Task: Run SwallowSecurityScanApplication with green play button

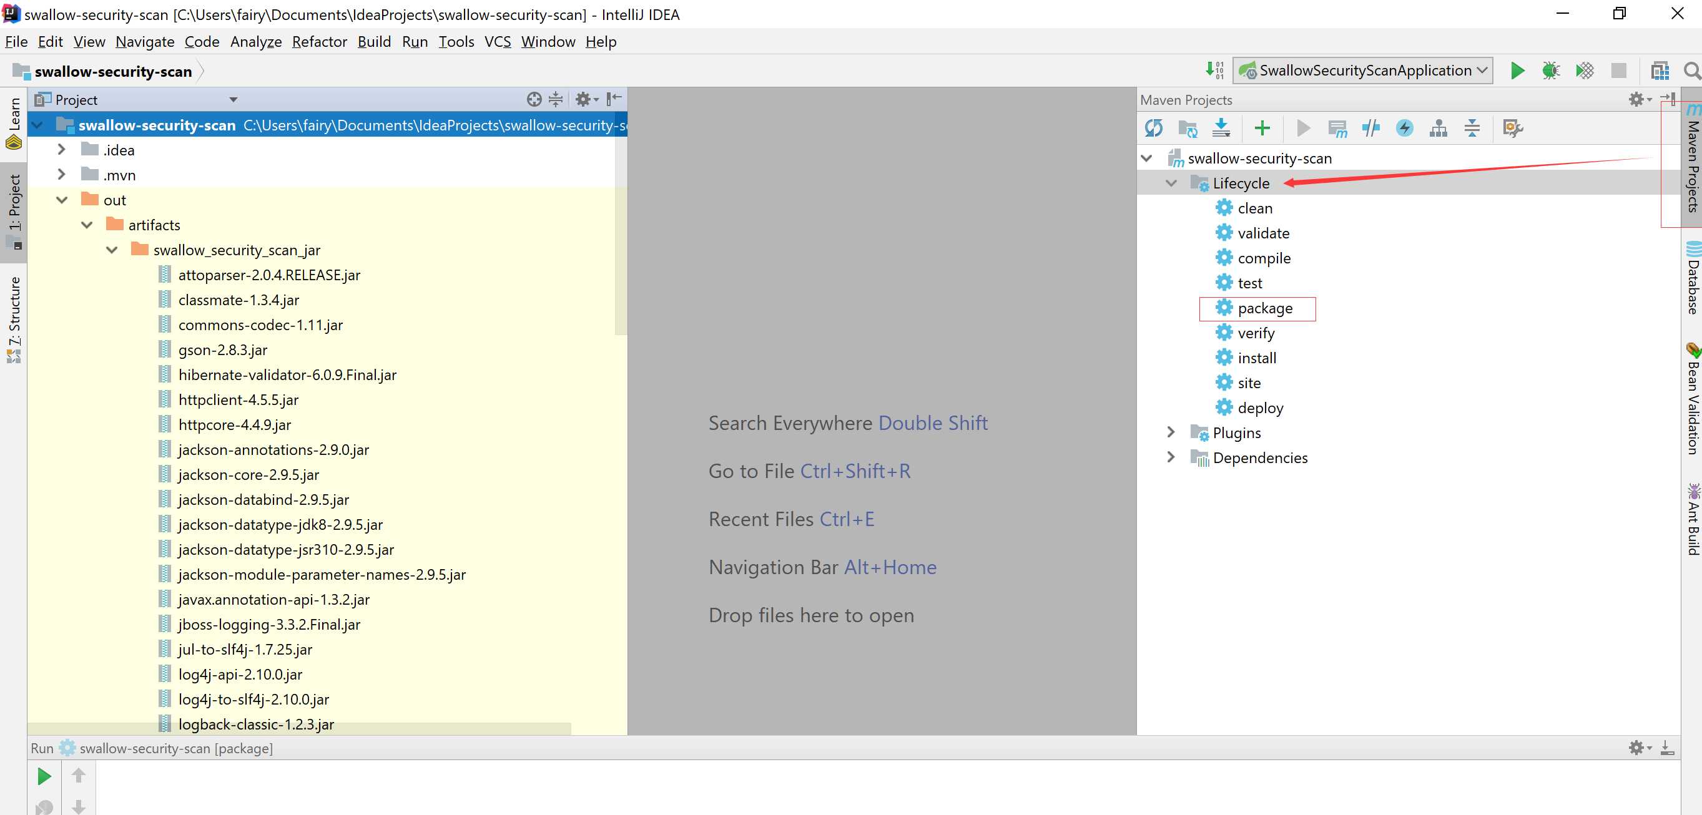Action: 1518,71
